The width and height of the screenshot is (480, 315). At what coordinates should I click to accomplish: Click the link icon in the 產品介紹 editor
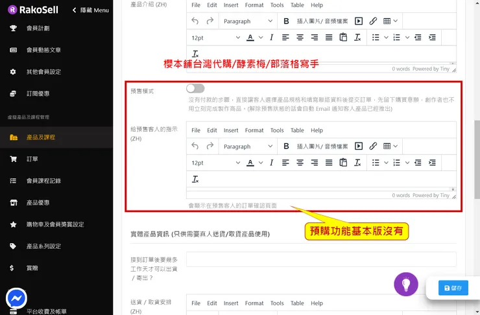[373, 21]
